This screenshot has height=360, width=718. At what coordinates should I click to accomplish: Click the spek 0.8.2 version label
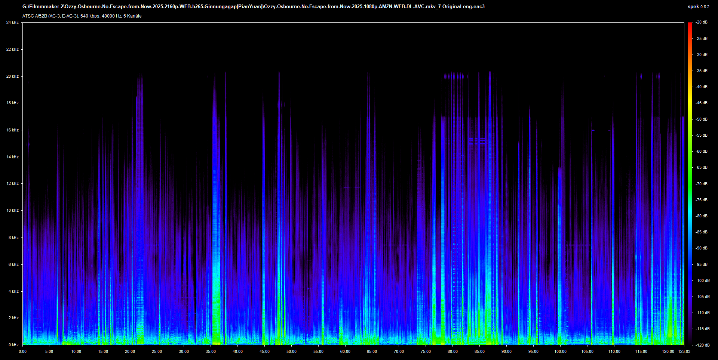coord(698,7)
